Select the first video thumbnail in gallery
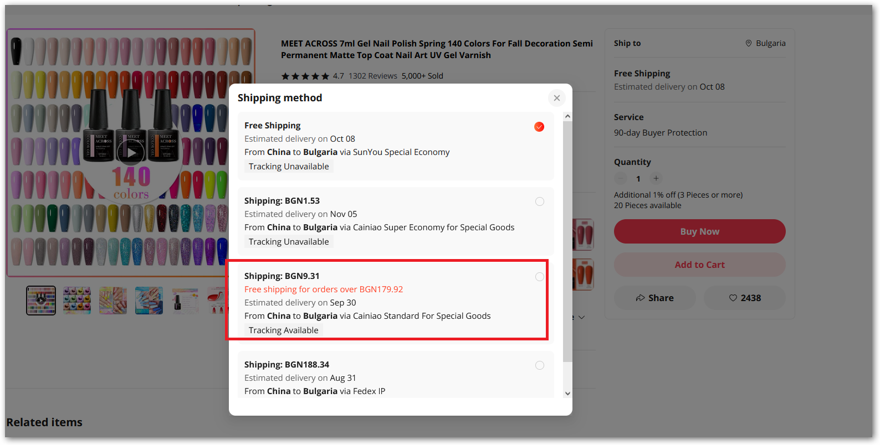880x445 pixels. (x=41, y=301)
